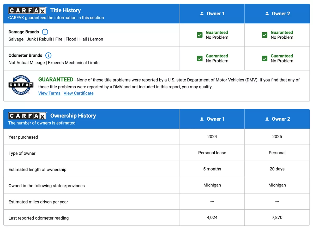Click Odometer Brands checkmark for Owner 1
Image resolution: width=313 pixels, height=229 pixels.
(200, 58)
